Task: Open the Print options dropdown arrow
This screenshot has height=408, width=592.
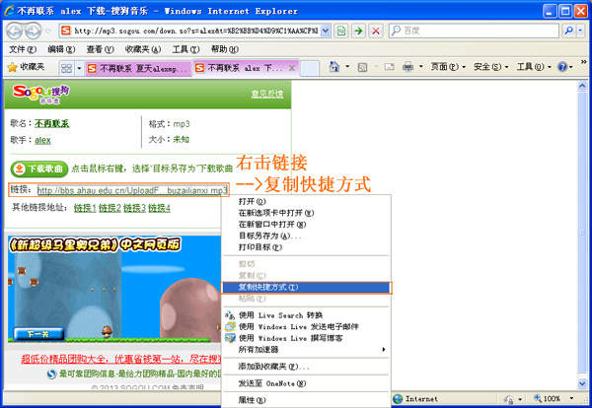Action: pos(421,67)
